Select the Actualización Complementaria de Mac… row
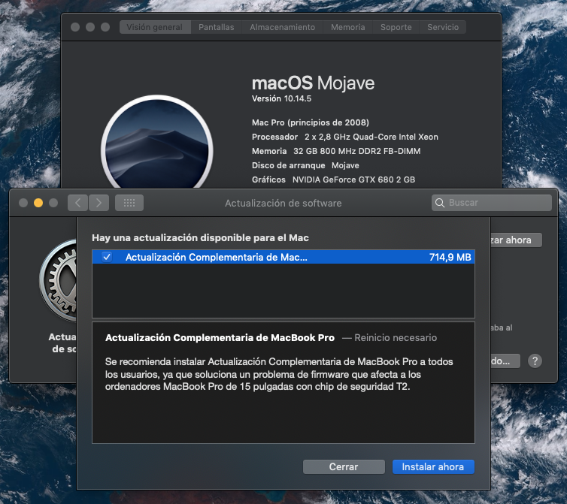The image size is (567, 504). point(283,257)
